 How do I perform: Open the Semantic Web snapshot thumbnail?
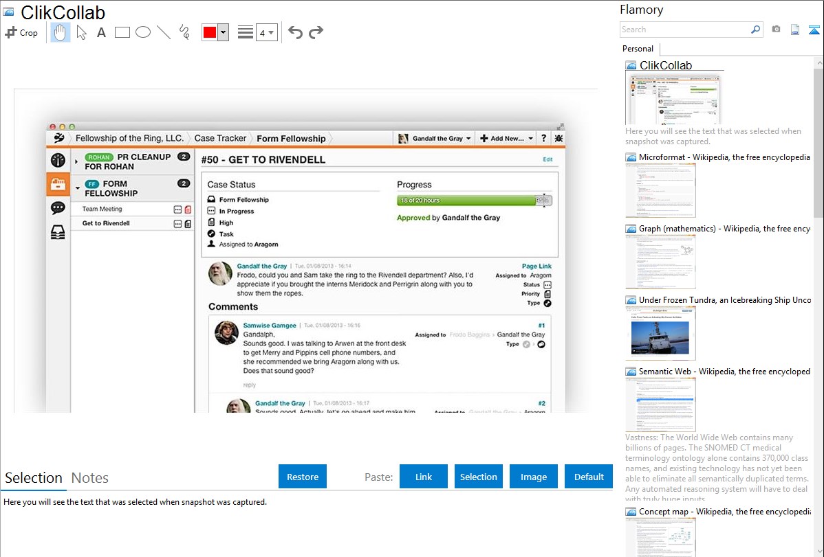pyautogui.click(x=660, y=405)
